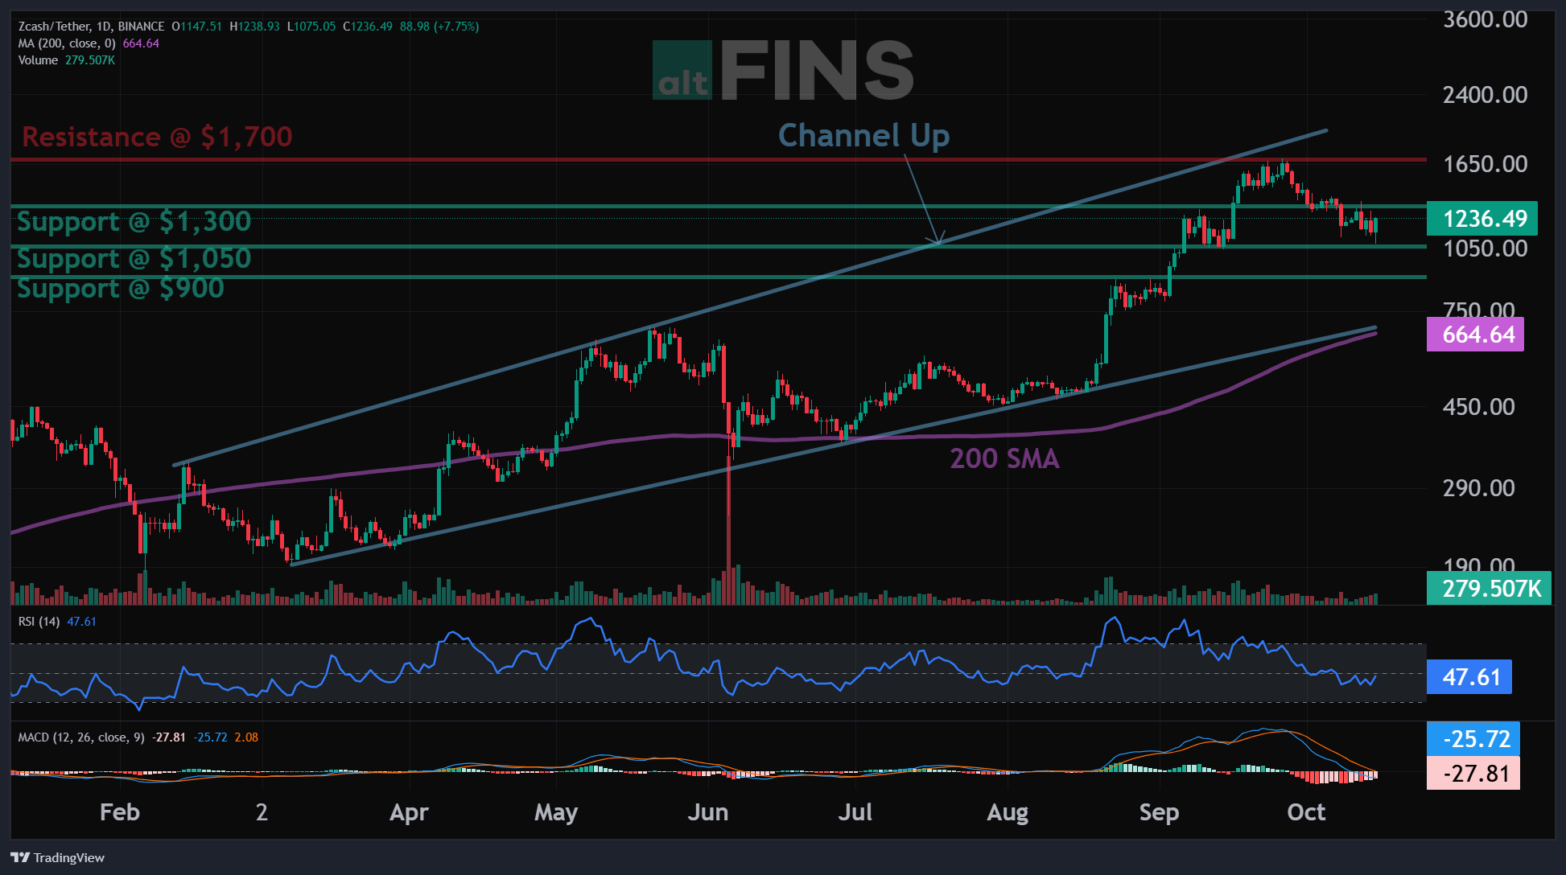Select the Support @ $1,050 annotation
1566x875 pixels.
(x=134, y=258)
